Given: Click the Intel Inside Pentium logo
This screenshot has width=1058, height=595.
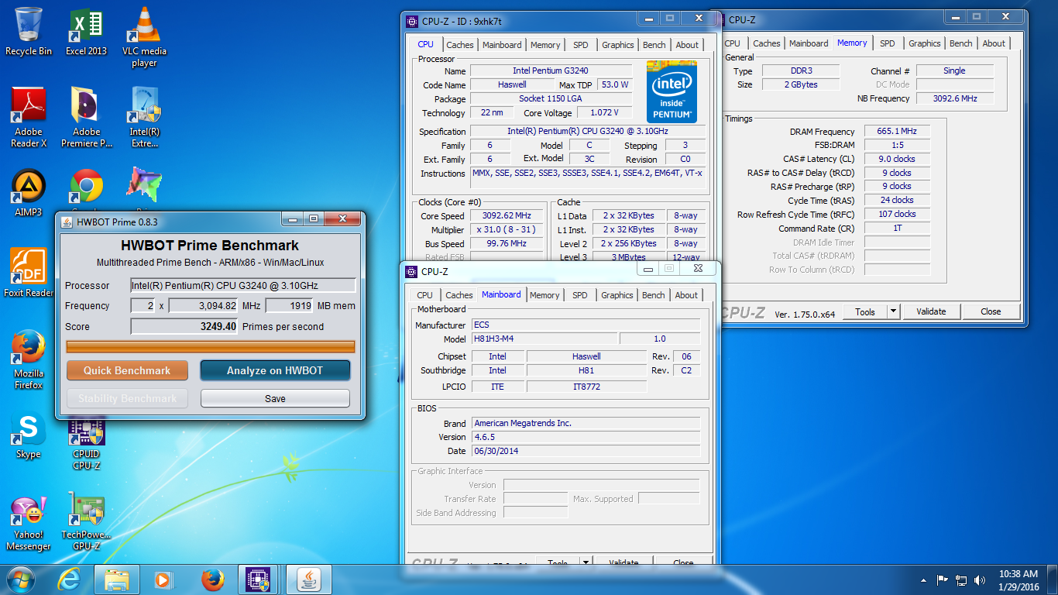Looking at the screenshot, I should [x=672, y=91].
